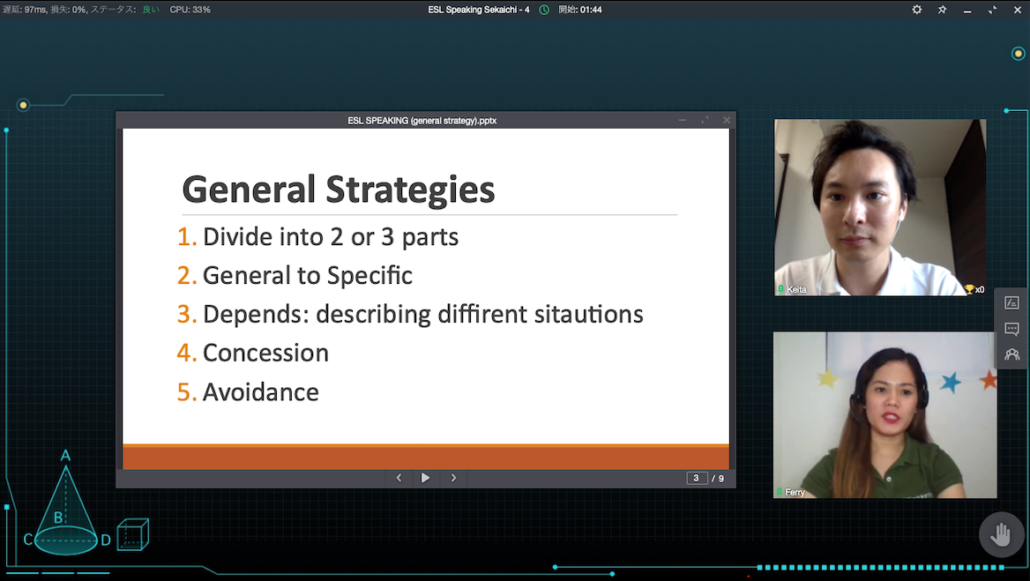
Task: Open the participants list icon
Action: tap(1011, 354)
